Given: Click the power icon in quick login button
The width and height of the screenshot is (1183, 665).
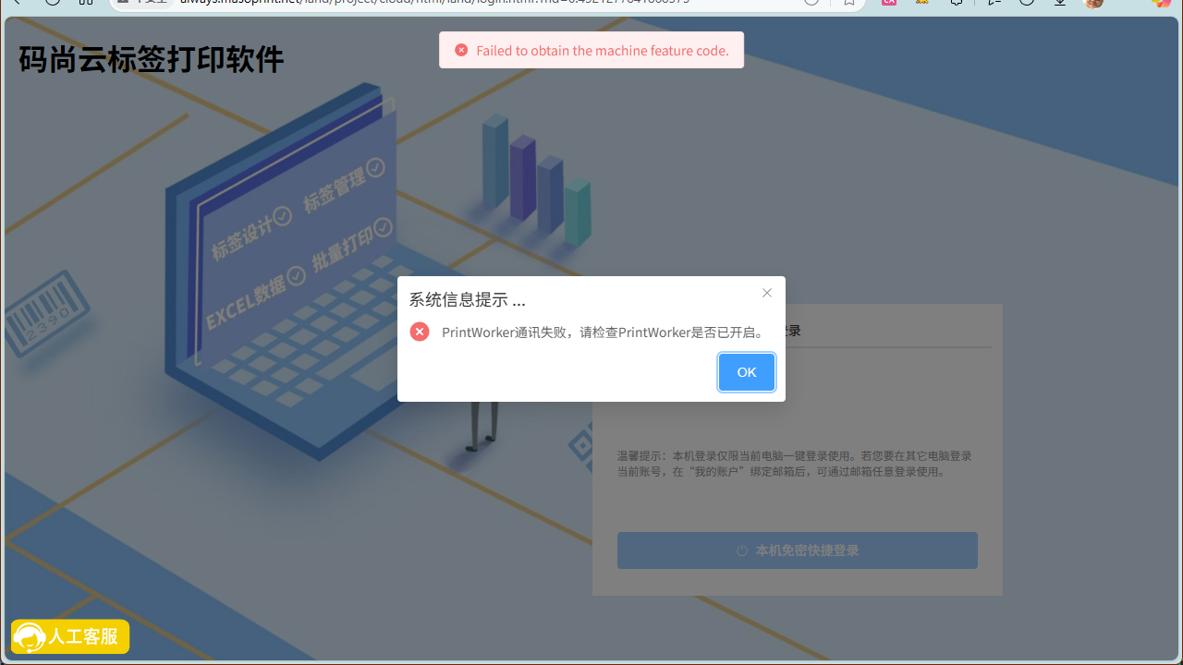Looking at the screenshot, I should (742, 550).
